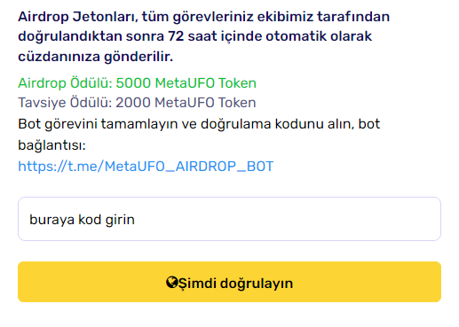Click the bold '72' in the paragraph
This screenshot has width=459, height=327.
click(x=176, y=36)
